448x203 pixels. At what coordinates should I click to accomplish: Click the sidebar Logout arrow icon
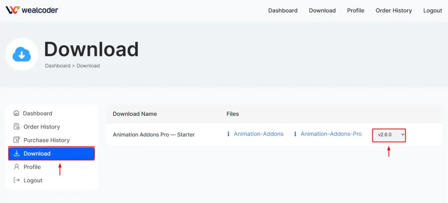pyautogui.click(x=17, y=180)
